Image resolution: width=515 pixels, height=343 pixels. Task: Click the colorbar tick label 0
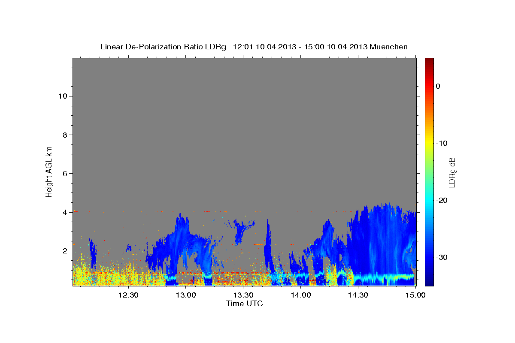point(438,86)
